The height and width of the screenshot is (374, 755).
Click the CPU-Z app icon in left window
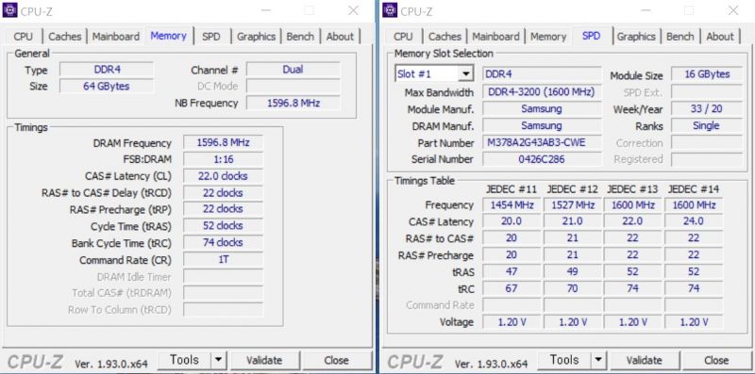[x=9, y=10]
